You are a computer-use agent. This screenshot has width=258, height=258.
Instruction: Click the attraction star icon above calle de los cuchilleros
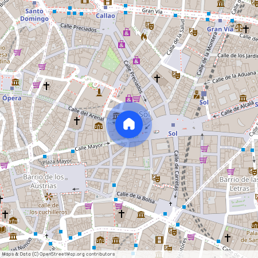pyautogui.click(x=49, y=197)
